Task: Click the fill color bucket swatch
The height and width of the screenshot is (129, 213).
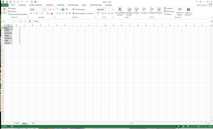Action: [48, 13]
